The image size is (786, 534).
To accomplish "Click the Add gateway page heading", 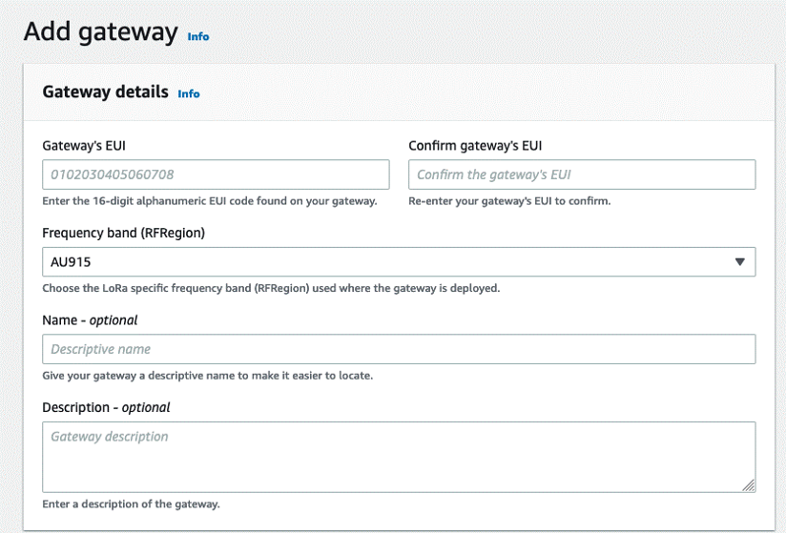I will click(x=100, y=31).
